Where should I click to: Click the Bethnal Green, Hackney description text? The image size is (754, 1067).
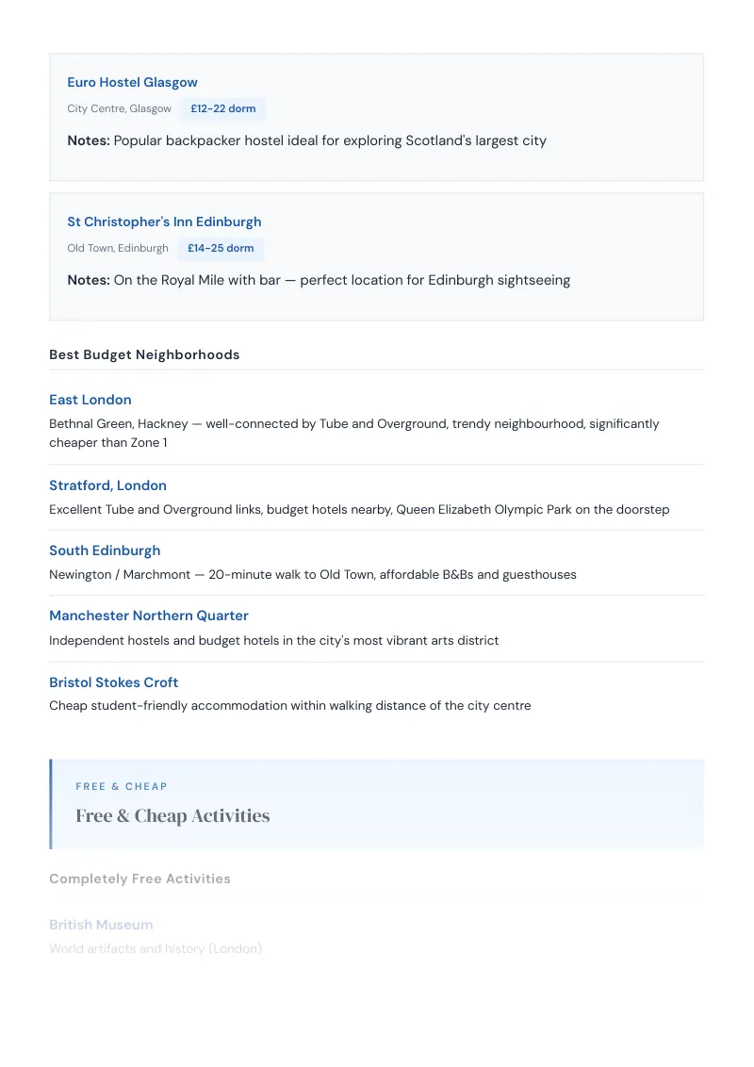click(x=353, y=433)
